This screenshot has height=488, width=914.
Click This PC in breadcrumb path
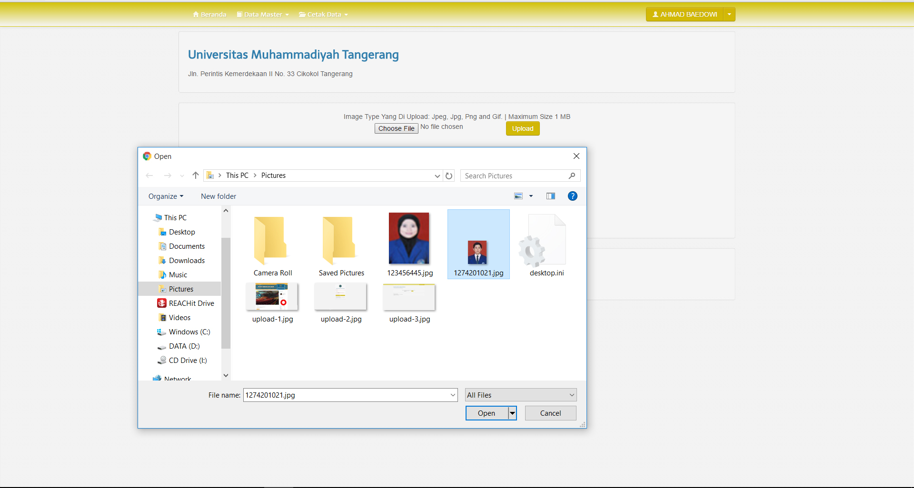coord(237,176)
